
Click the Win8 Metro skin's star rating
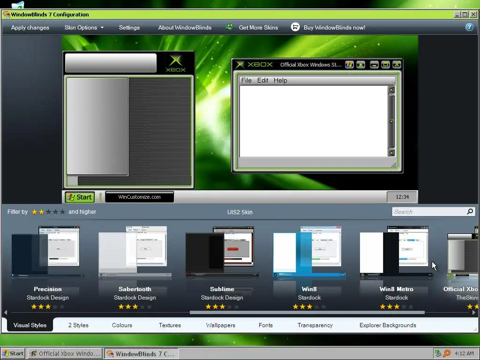coord(397,307)
